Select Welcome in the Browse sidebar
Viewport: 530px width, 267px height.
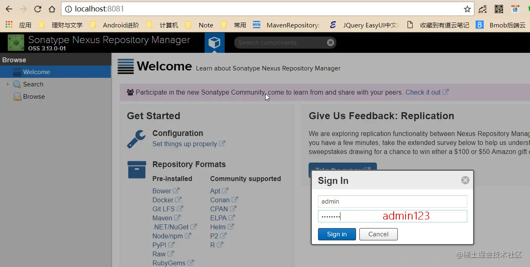pyautogui.click(x=56, y=72)
